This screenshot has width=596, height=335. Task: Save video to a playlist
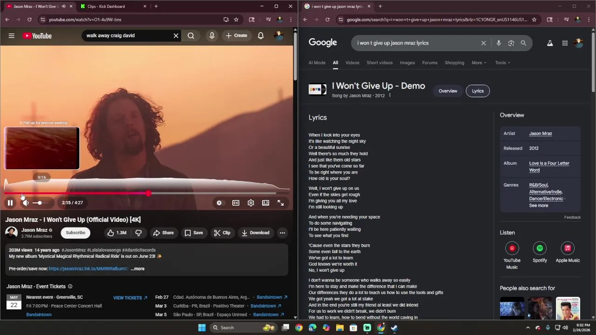pyautogui.click(x=193, y=233)
